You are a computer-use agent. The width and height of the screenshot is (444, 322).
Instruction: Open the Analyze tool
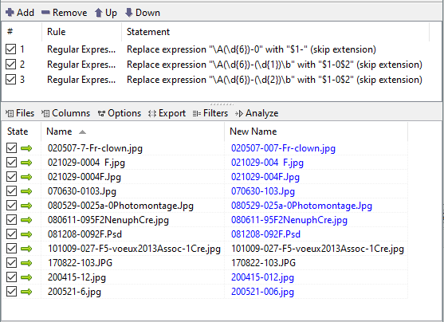257,113
